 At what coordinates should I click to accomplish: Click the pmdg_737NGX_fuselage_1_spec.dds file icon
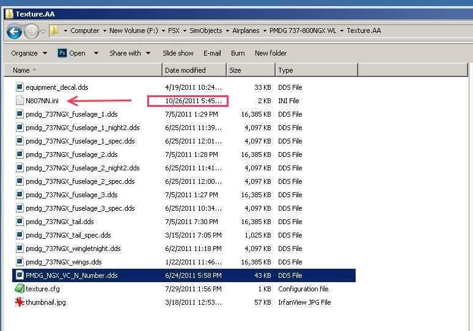click(20, 141)
